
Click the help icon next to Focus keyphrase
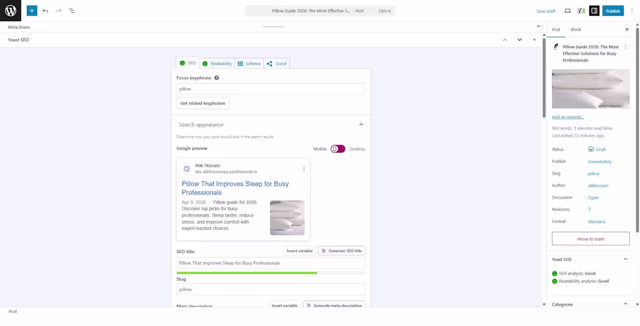[217, 77]
